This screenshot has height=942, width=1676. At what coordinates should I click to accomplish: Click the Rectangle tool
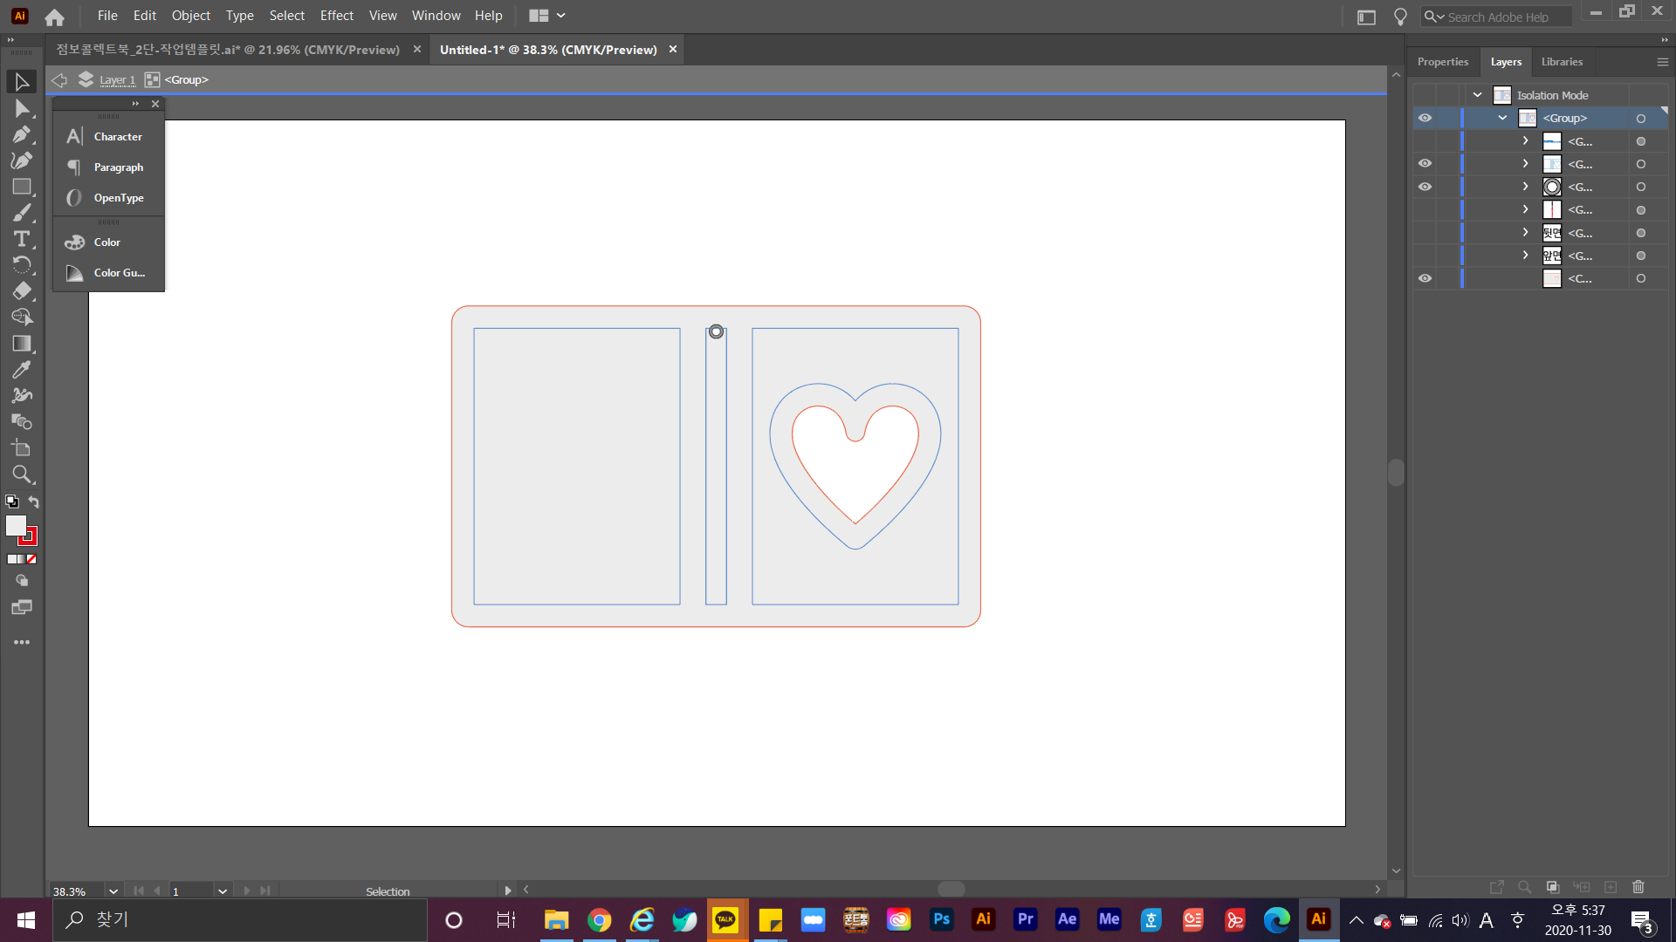(x=21, y=187)
